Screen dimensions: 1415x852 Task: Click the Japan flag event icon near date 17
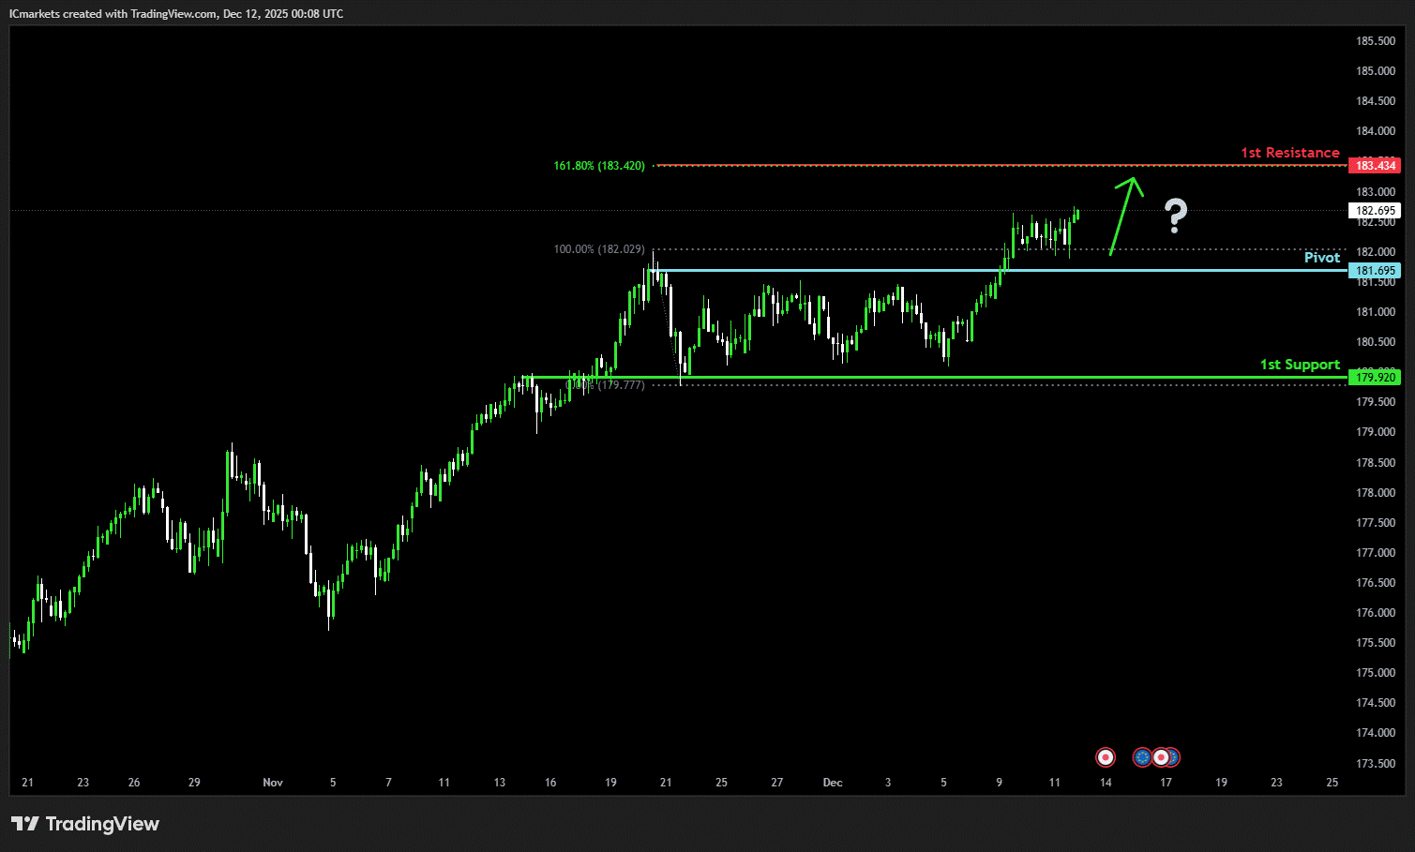[x=1161, y=757]
